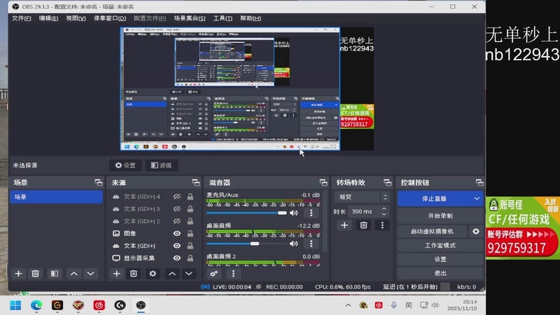This screenshot has width=560, height=315.
Task: Click 麦克风/Aux volume slider
Action: (246, 213)
